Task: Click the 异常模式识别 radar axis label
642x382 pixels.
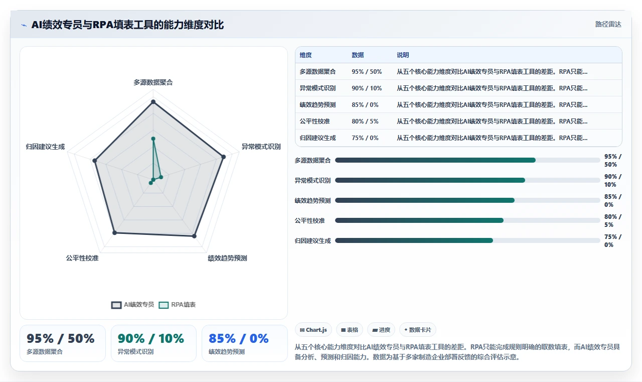Action: coord(261,147)
